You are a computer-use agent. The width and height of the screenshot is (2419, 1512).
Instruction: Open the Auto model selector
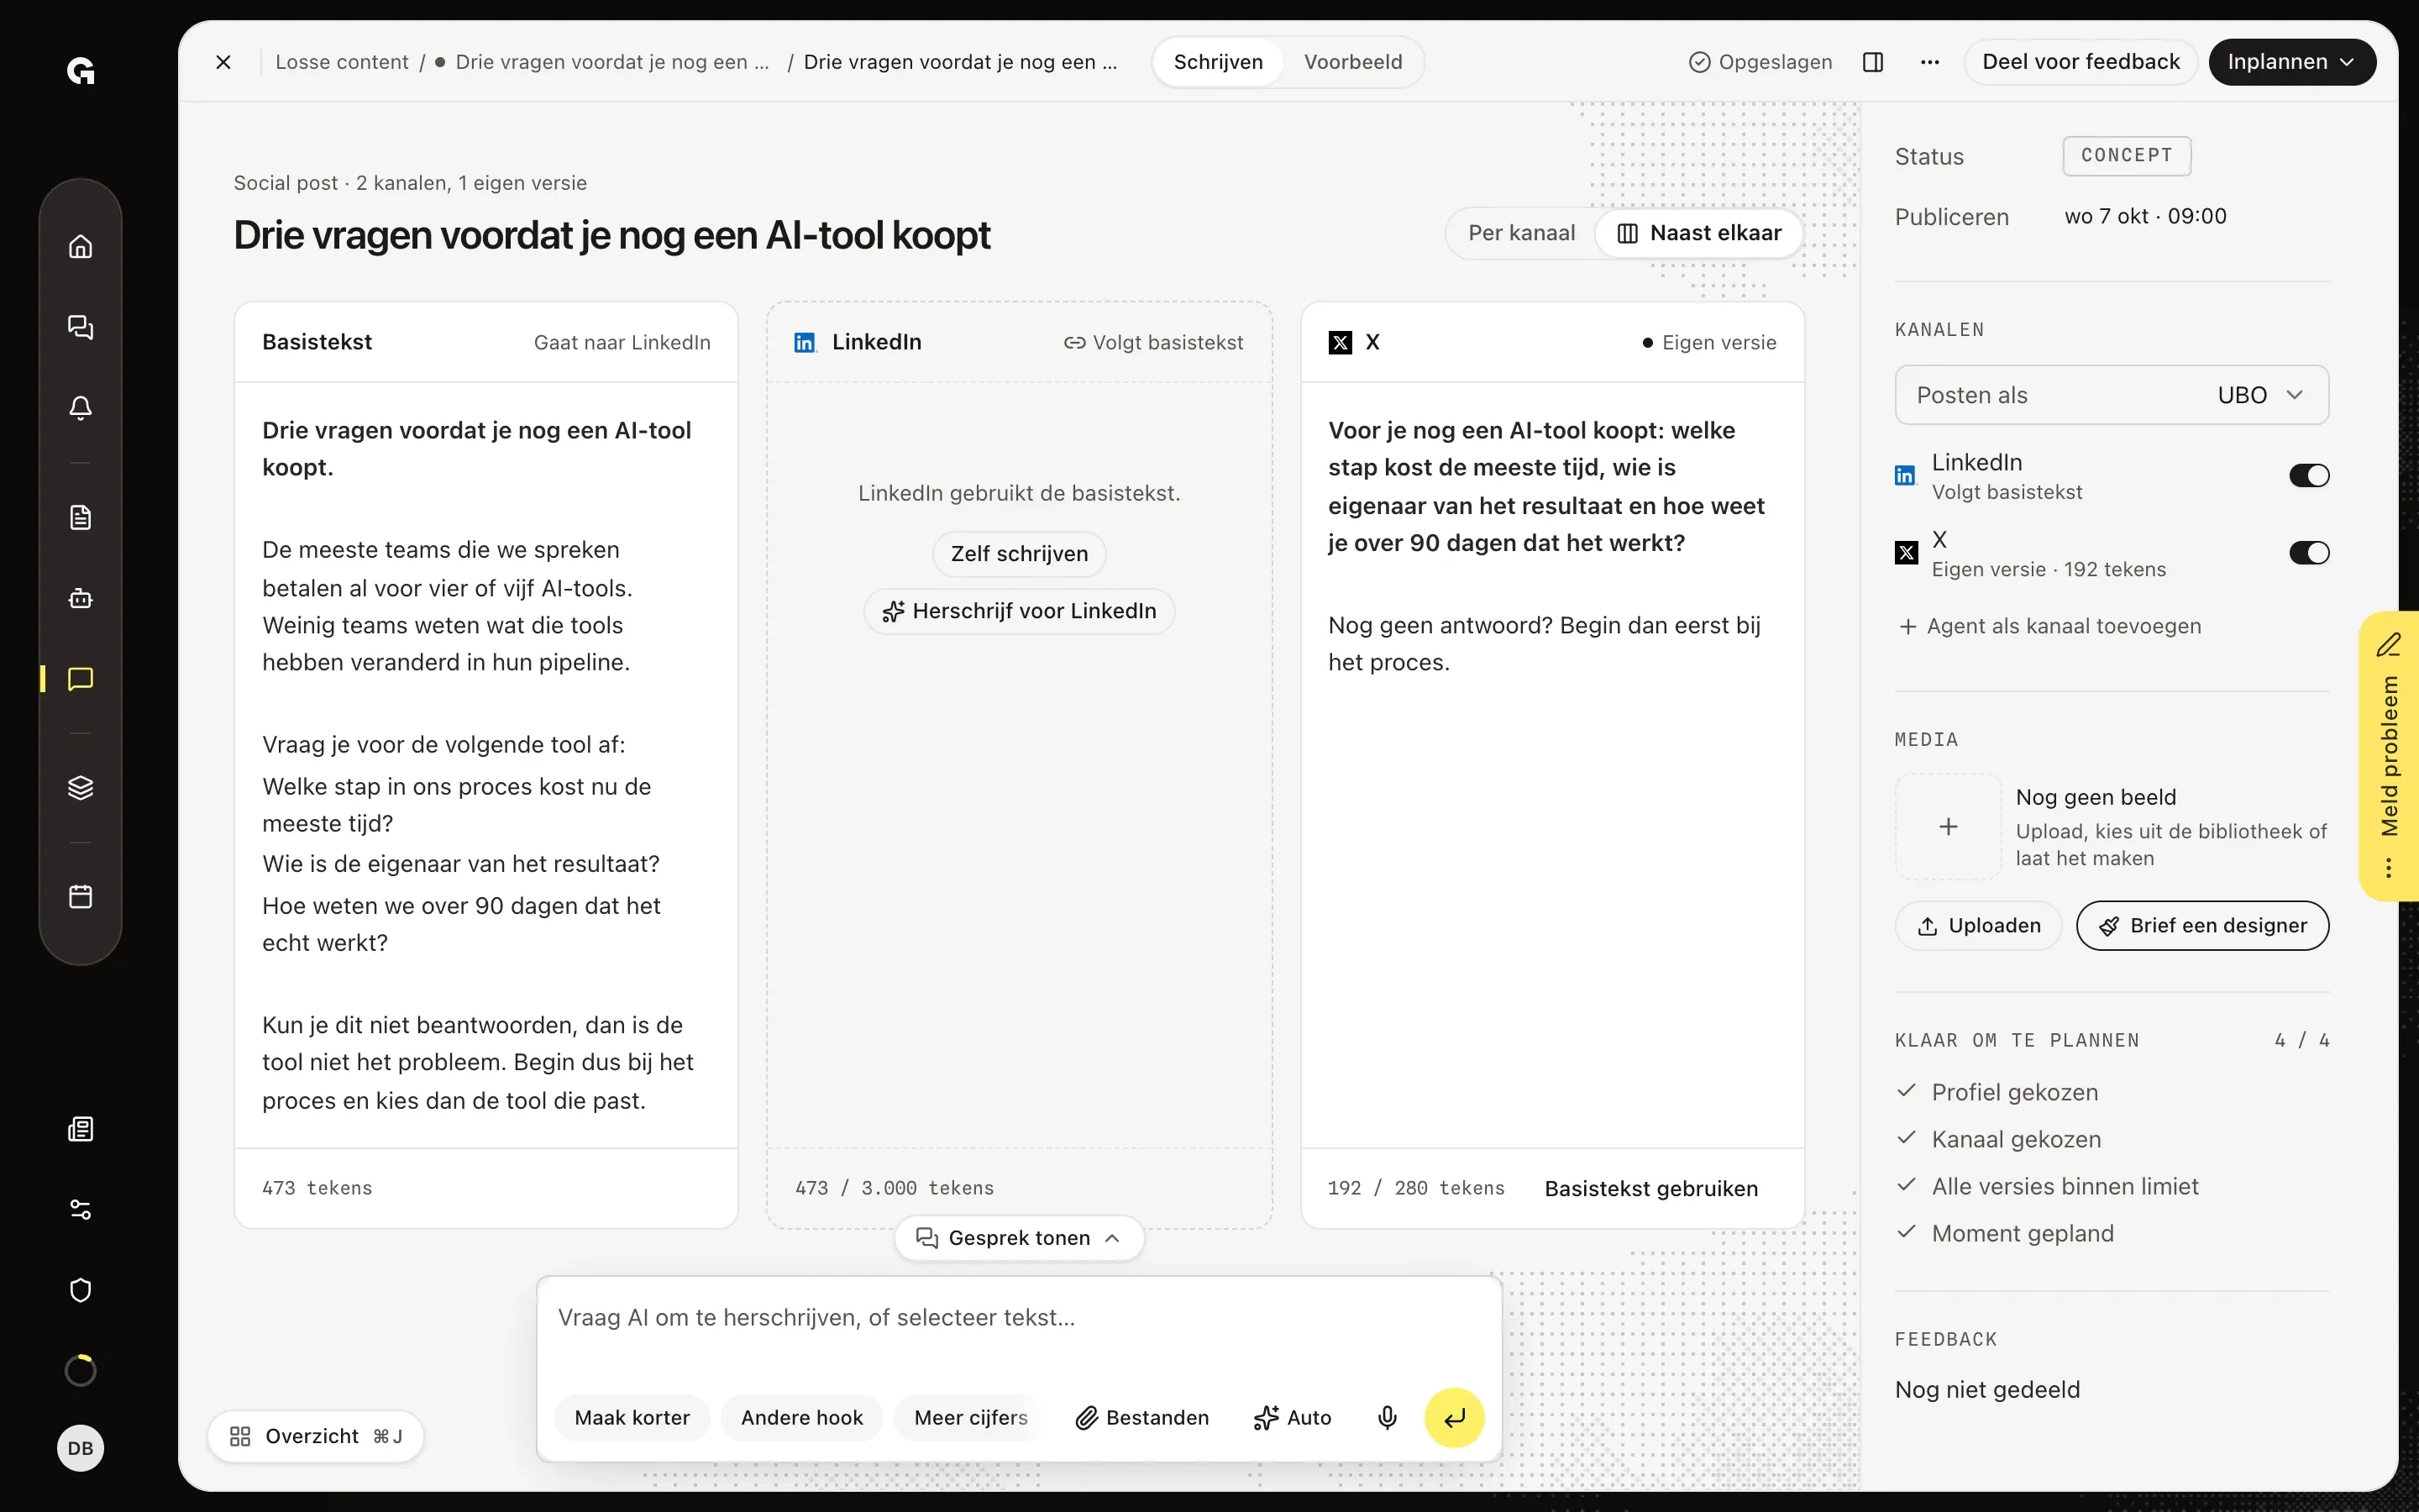tap(1293, 1417)
